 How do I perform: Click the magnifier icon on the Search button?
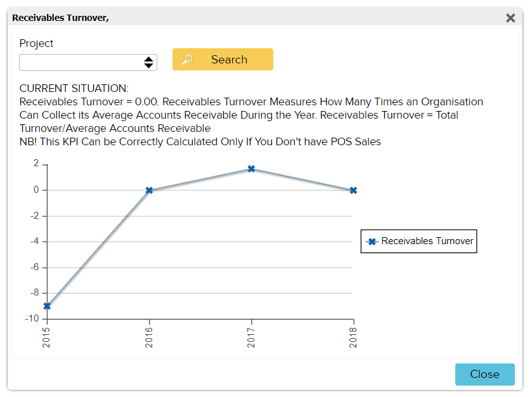[187, 60]
